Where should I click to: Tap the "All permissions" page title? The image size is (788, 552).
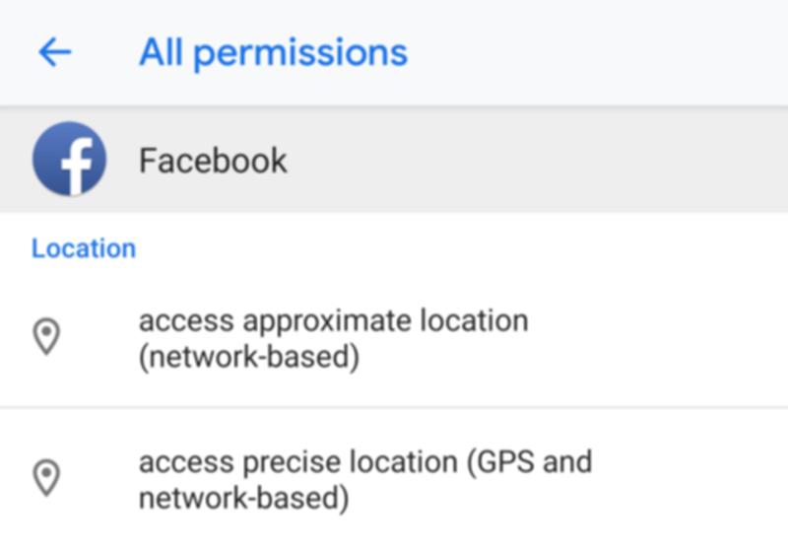[x=273, y=52]
